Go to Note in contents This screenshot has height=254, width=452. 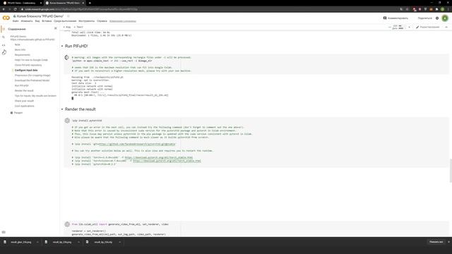pyautogui.click(x=17, y=44)
